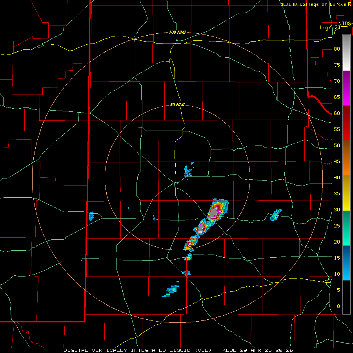Image resolution: width=353 pixels, height=353 pixels.
Task: Click the '100 NMI' range ring label
Action: click(177, 33)
